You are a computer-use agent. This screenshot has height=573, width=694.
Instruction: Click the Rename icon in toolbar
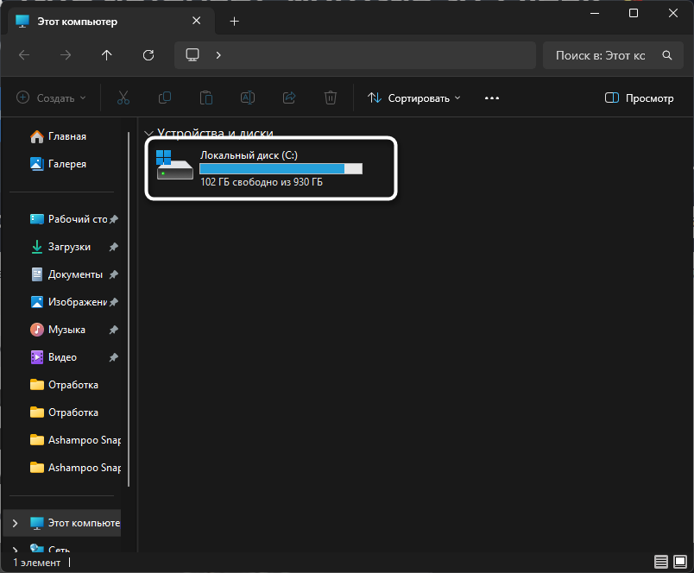pyautogui.click(x=248, y=98)
